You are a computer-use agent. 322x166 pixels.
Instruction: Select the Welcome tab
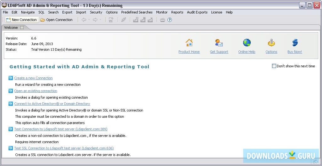point(11,28)
